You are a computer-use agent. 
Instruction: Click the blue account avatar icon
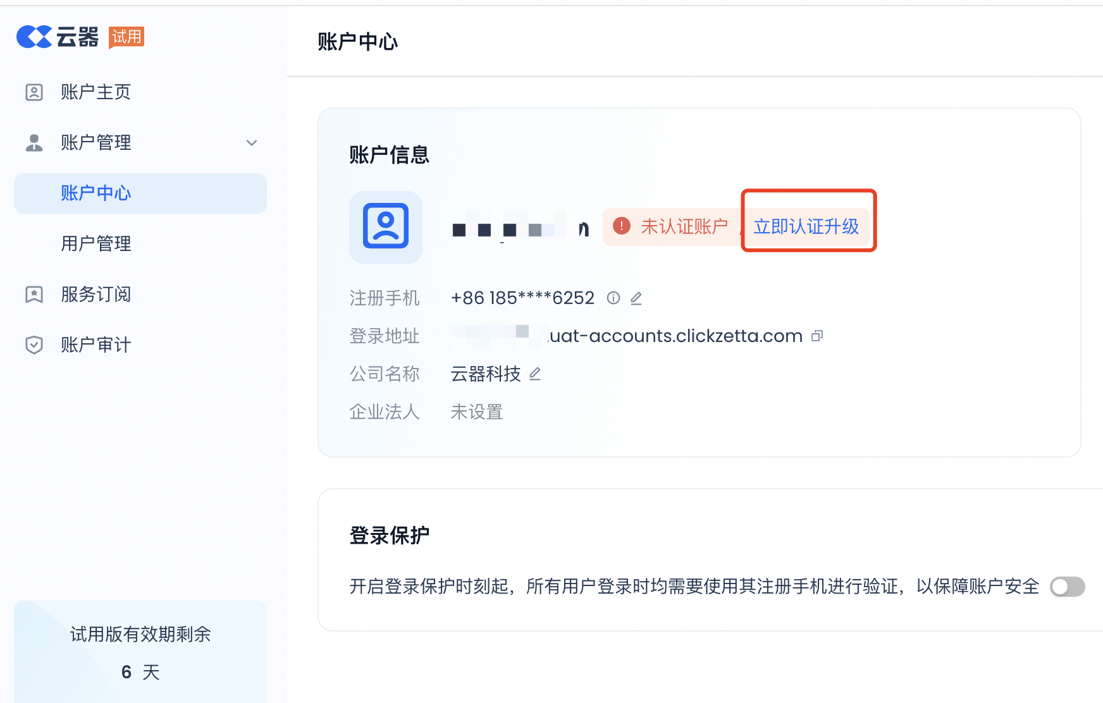pyautogui.click(x=386, y=227)
